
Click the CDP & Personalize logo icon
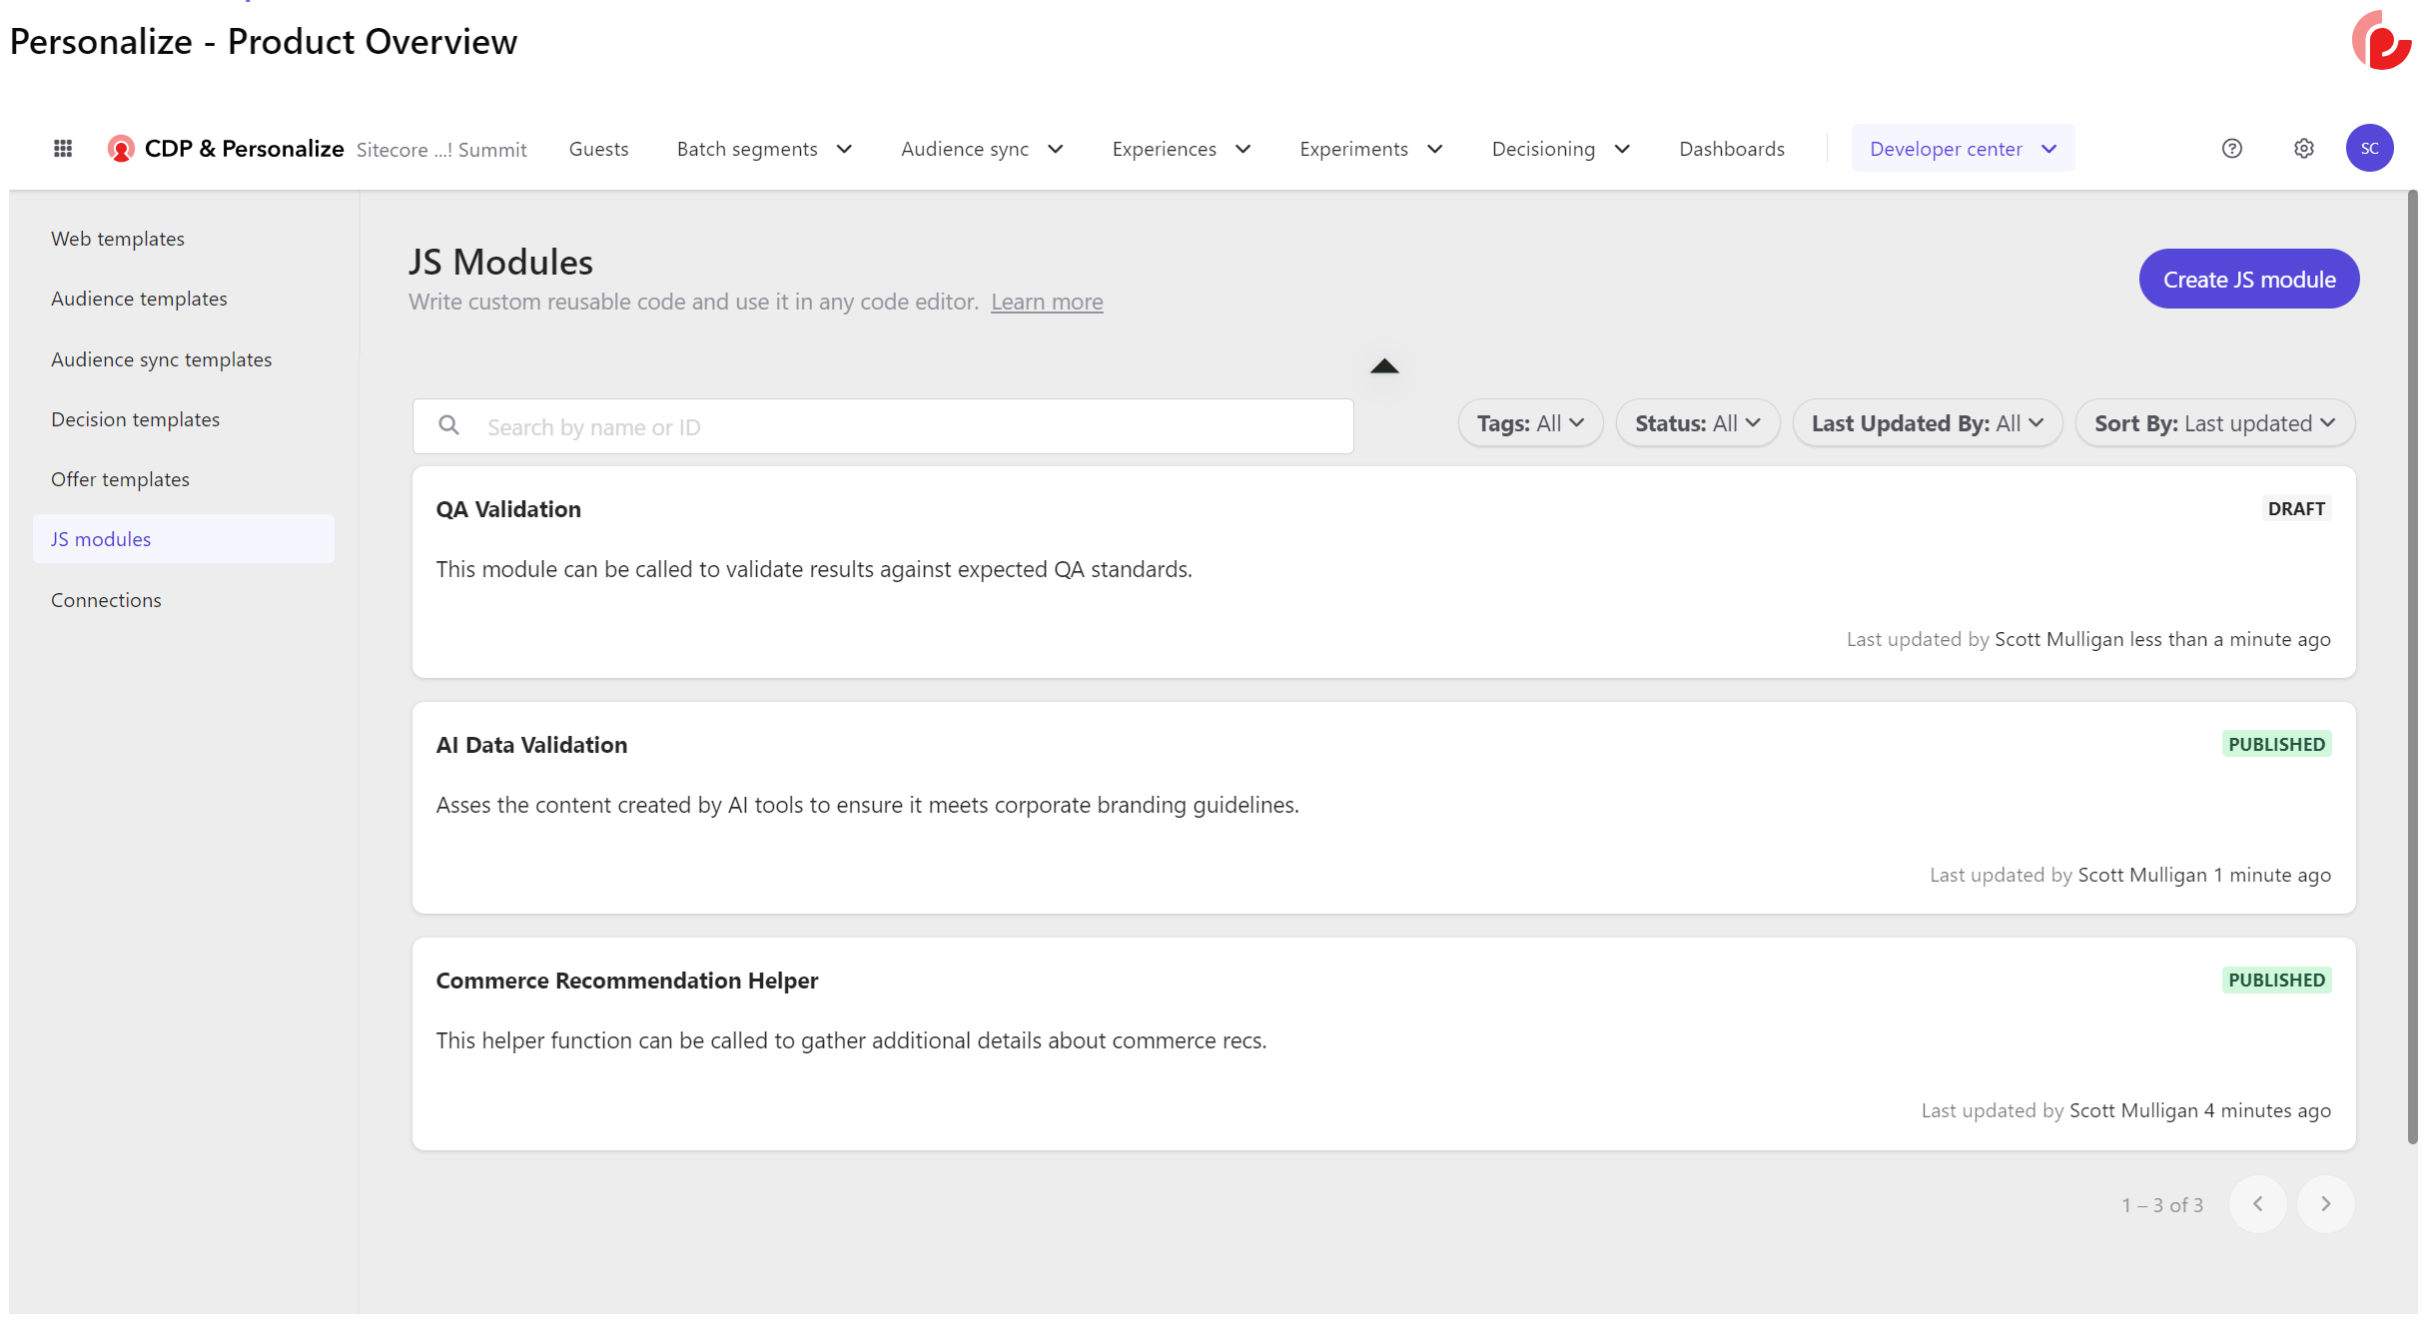pos(121,149)
